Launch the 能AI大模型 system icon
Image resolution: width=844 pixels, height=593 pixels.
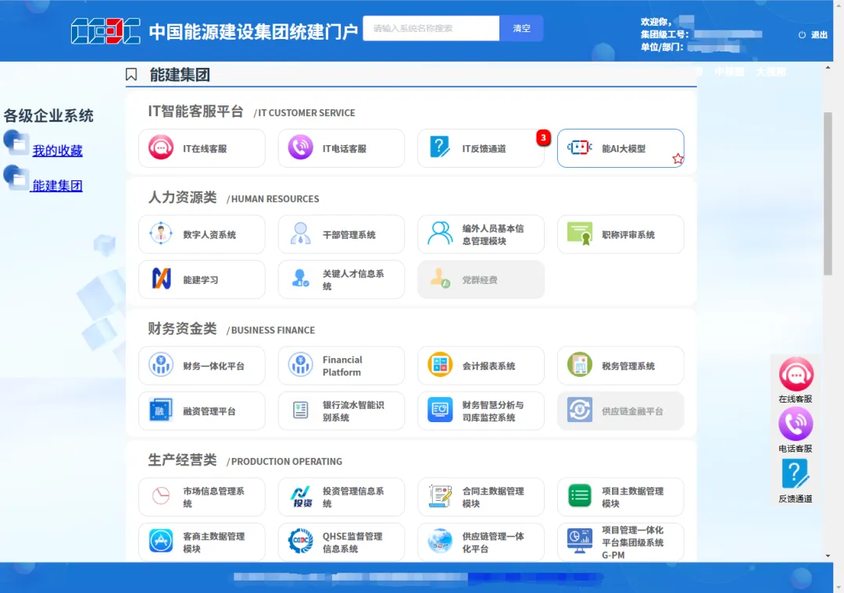point(617,148)
